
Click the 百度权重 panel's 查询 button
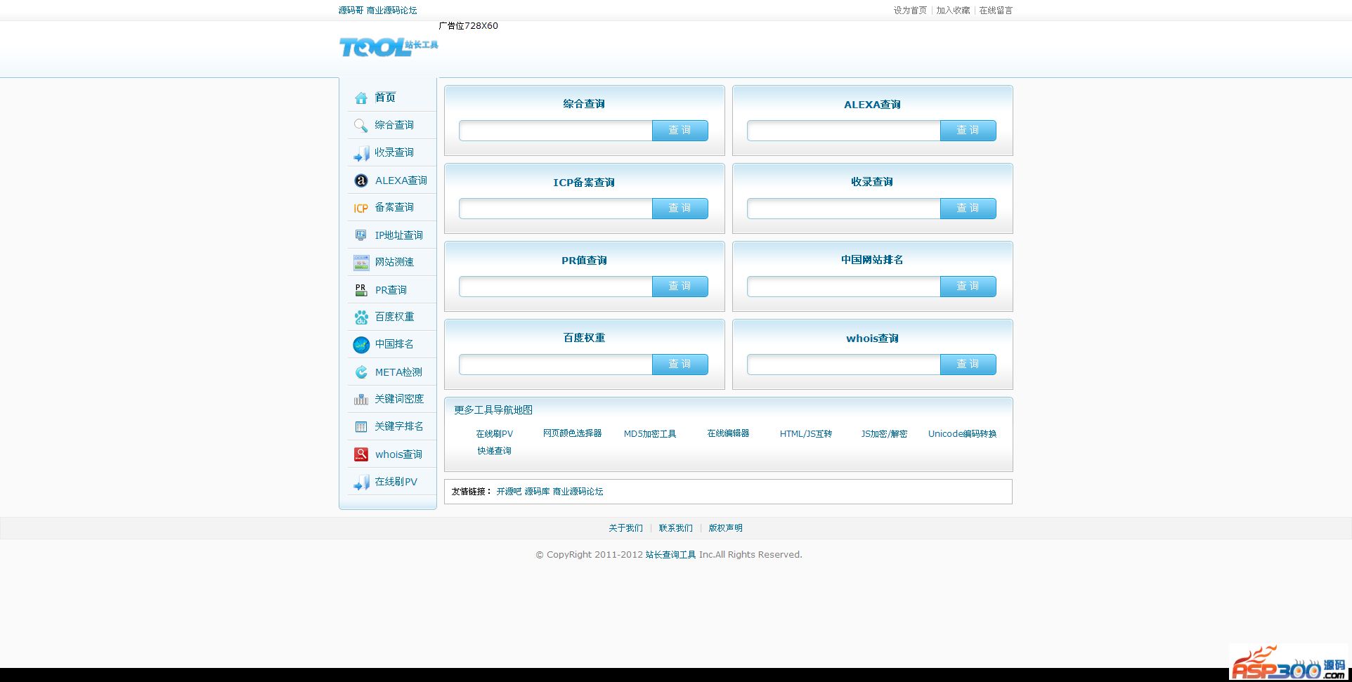coord(680,365)
